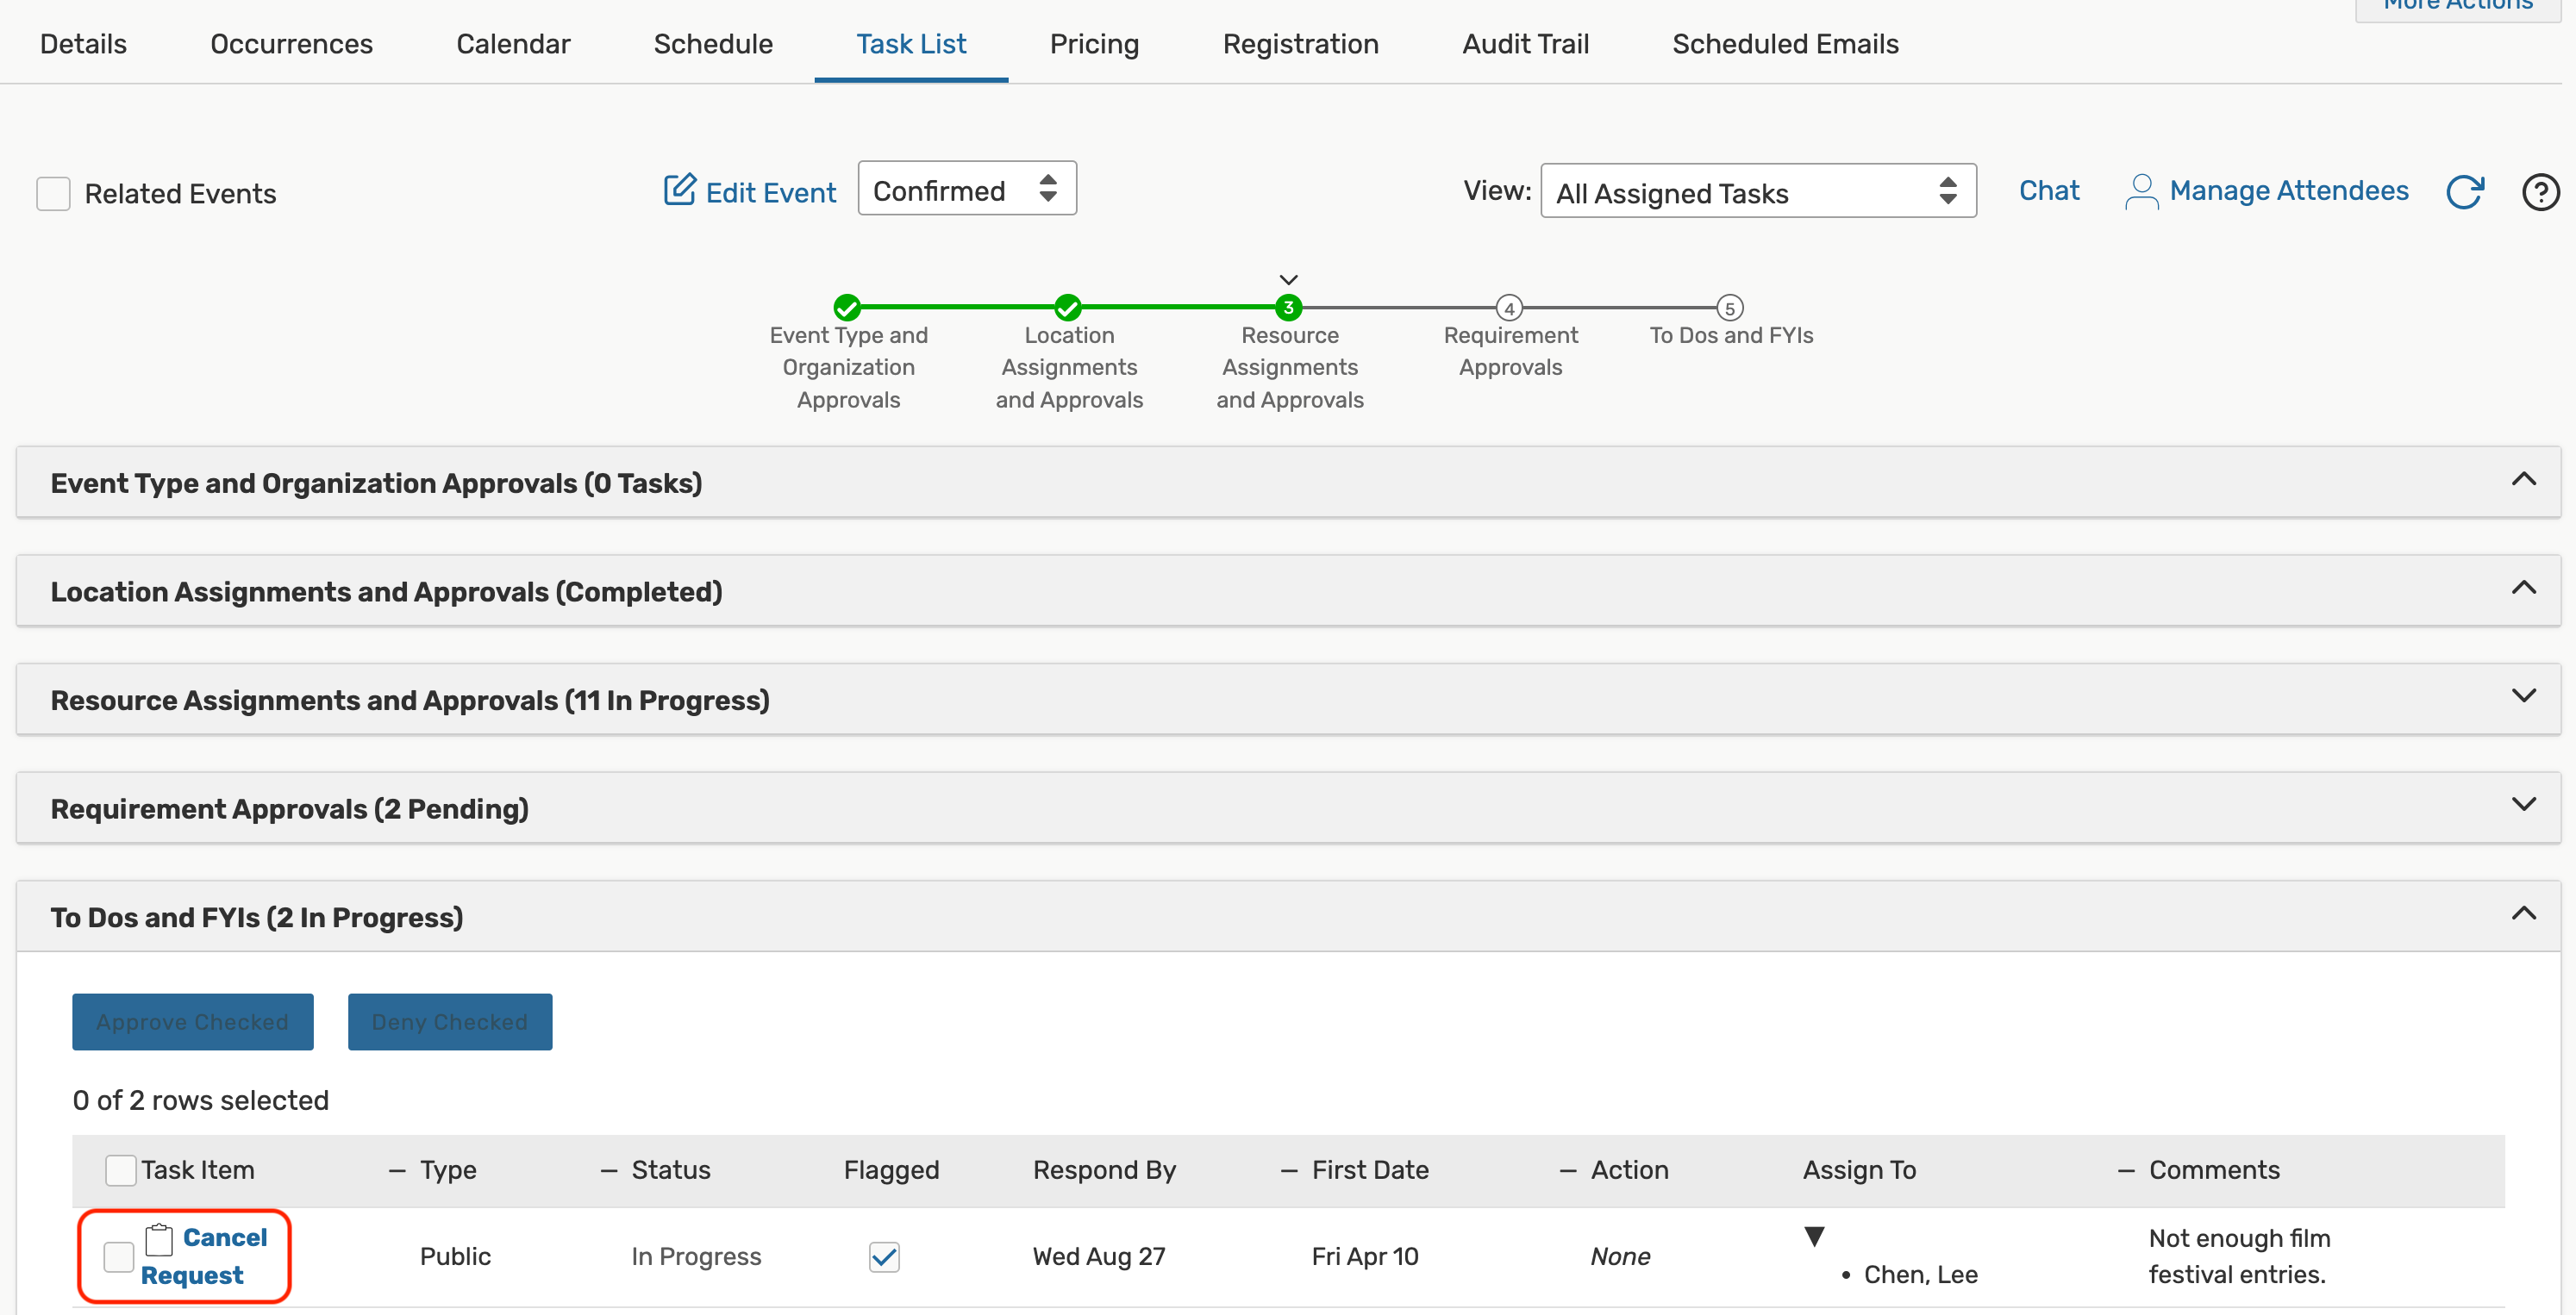This screenshot has height=1315, width=2576.
Task: Open the All Assigned Tasks view dropdown
Action: pos(1757,192)
